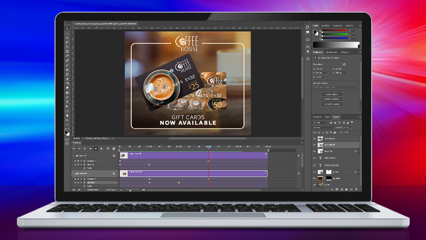Switch to the Swatches tab
The height and width of the screenshot is (240, 426).
(325, 26)
